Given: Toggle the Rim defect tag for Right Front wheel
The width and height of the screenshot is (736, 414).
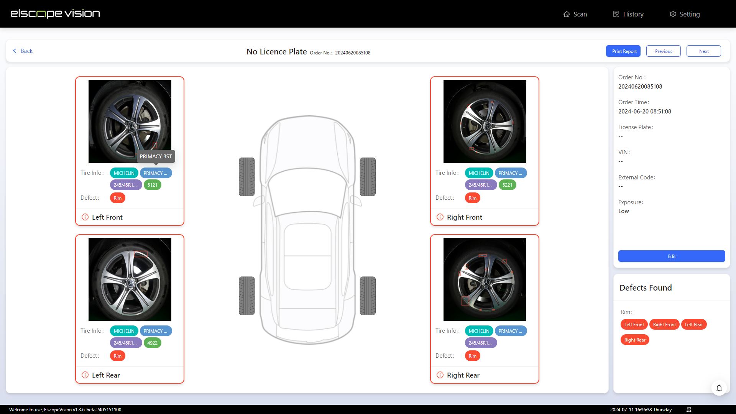Looking at the screenshot, I should [472, 198].
